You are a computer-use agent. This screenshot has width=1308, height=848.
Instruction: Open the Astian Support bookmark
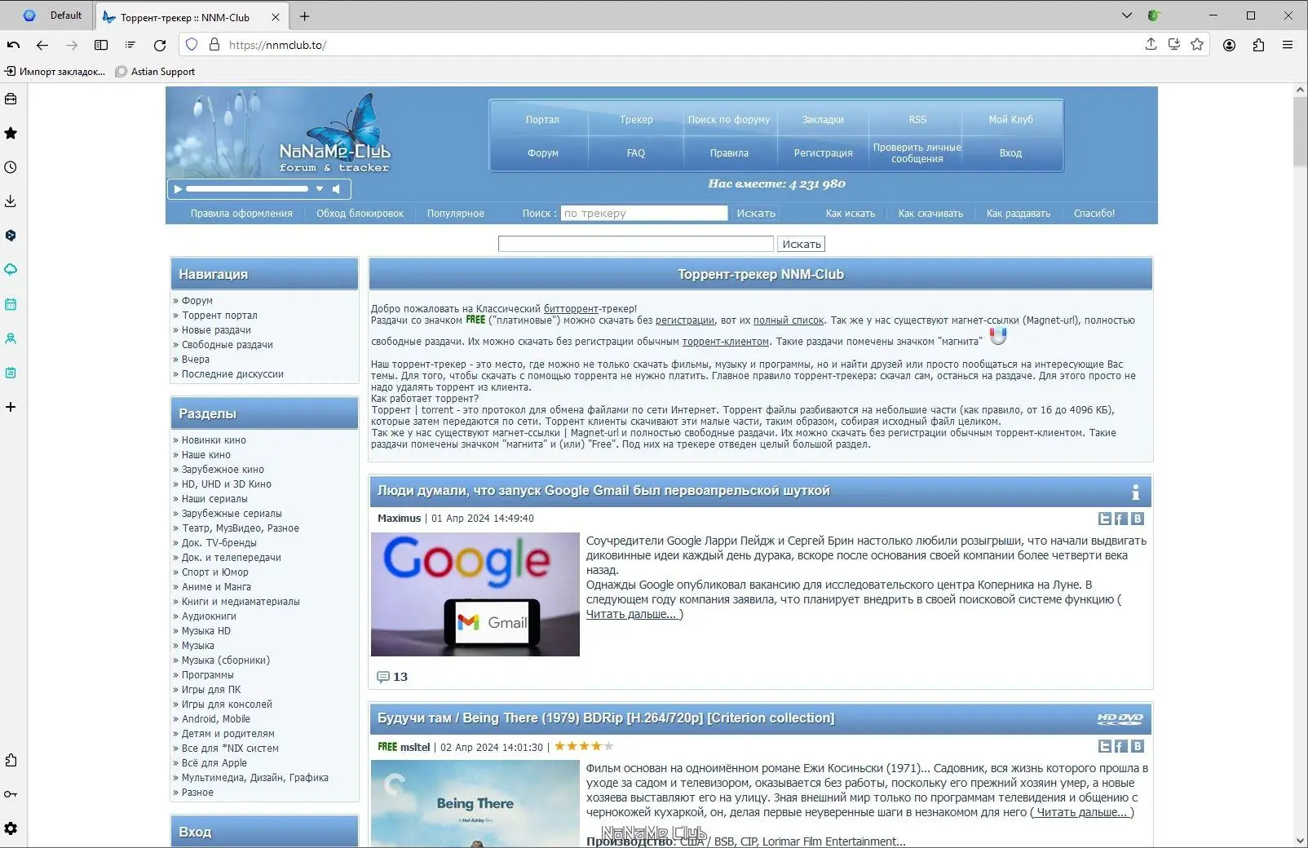pos(156,72)
